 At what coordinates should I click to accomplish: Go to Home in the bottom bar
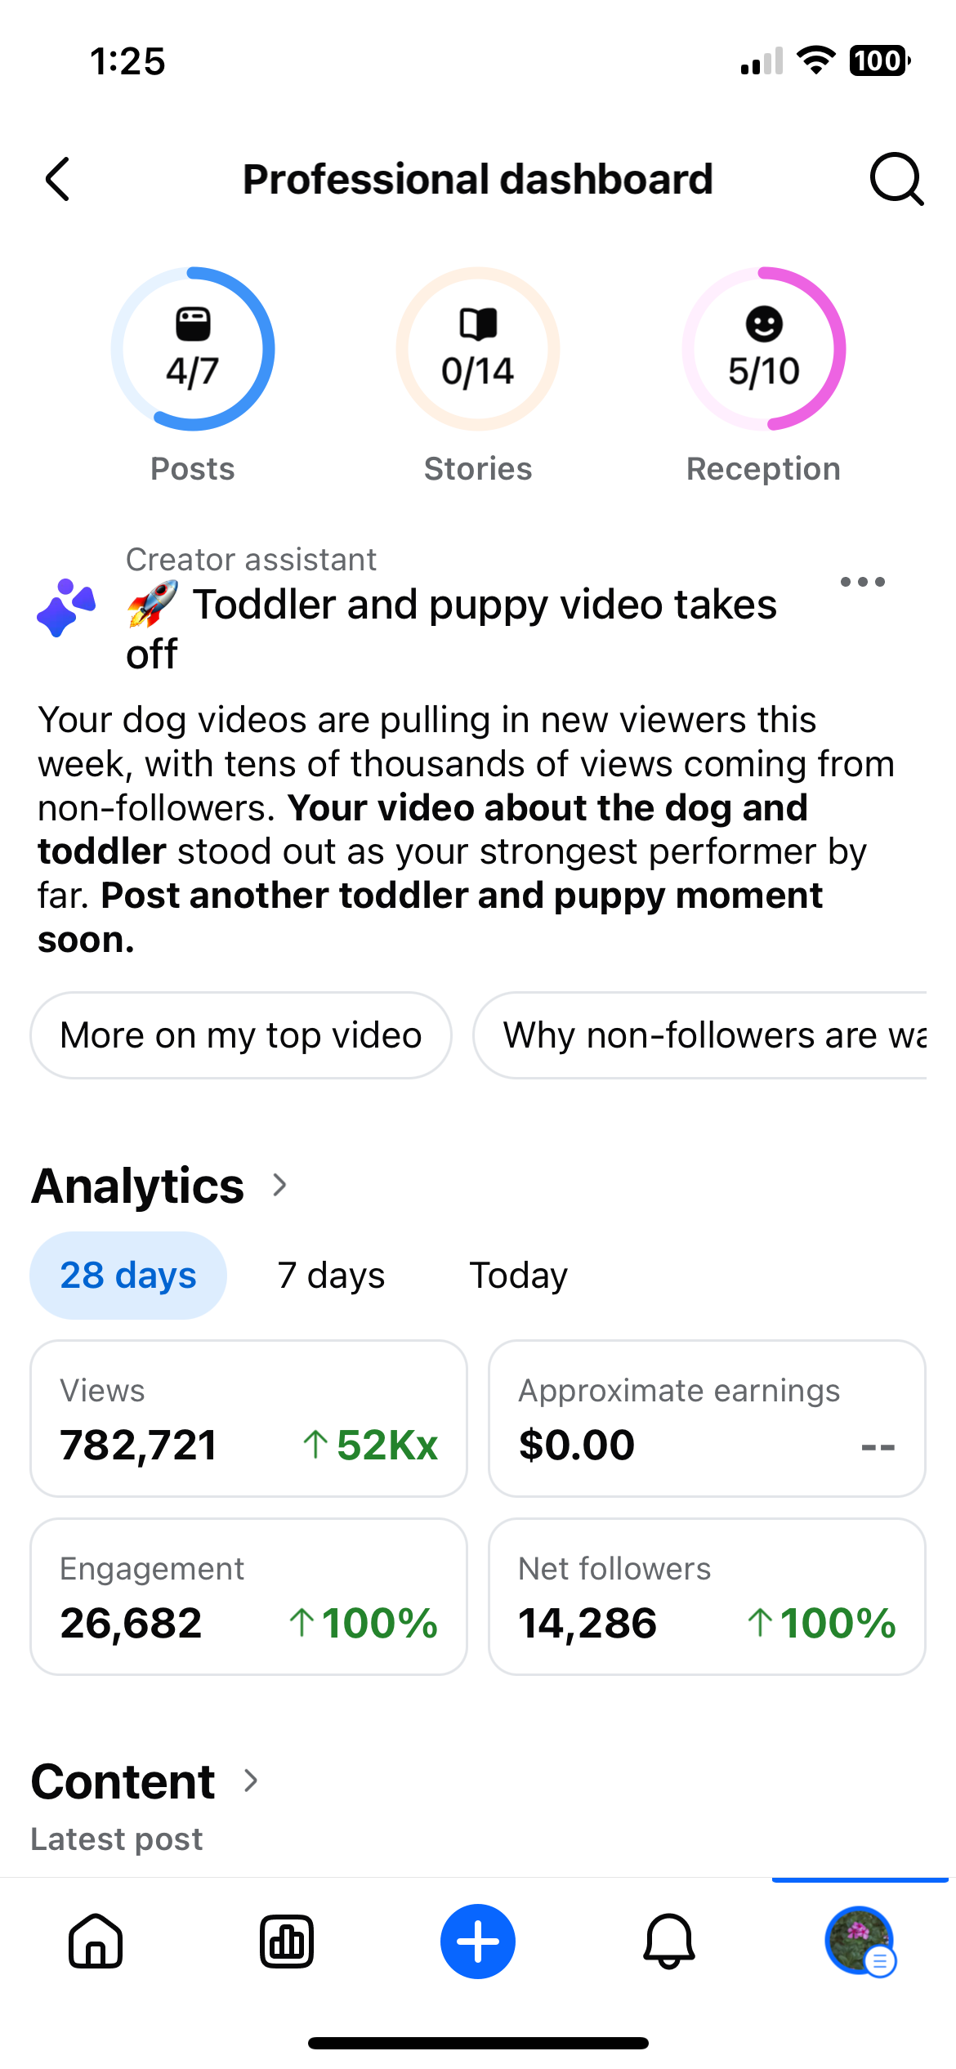tap(96, 1941)
